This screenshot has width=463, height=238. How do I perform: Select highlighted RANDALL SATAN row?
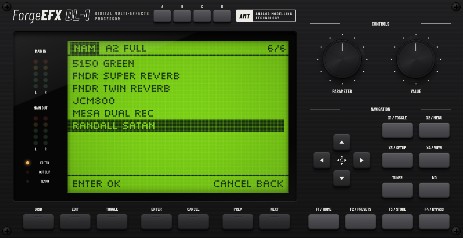(x=176, y=126)
